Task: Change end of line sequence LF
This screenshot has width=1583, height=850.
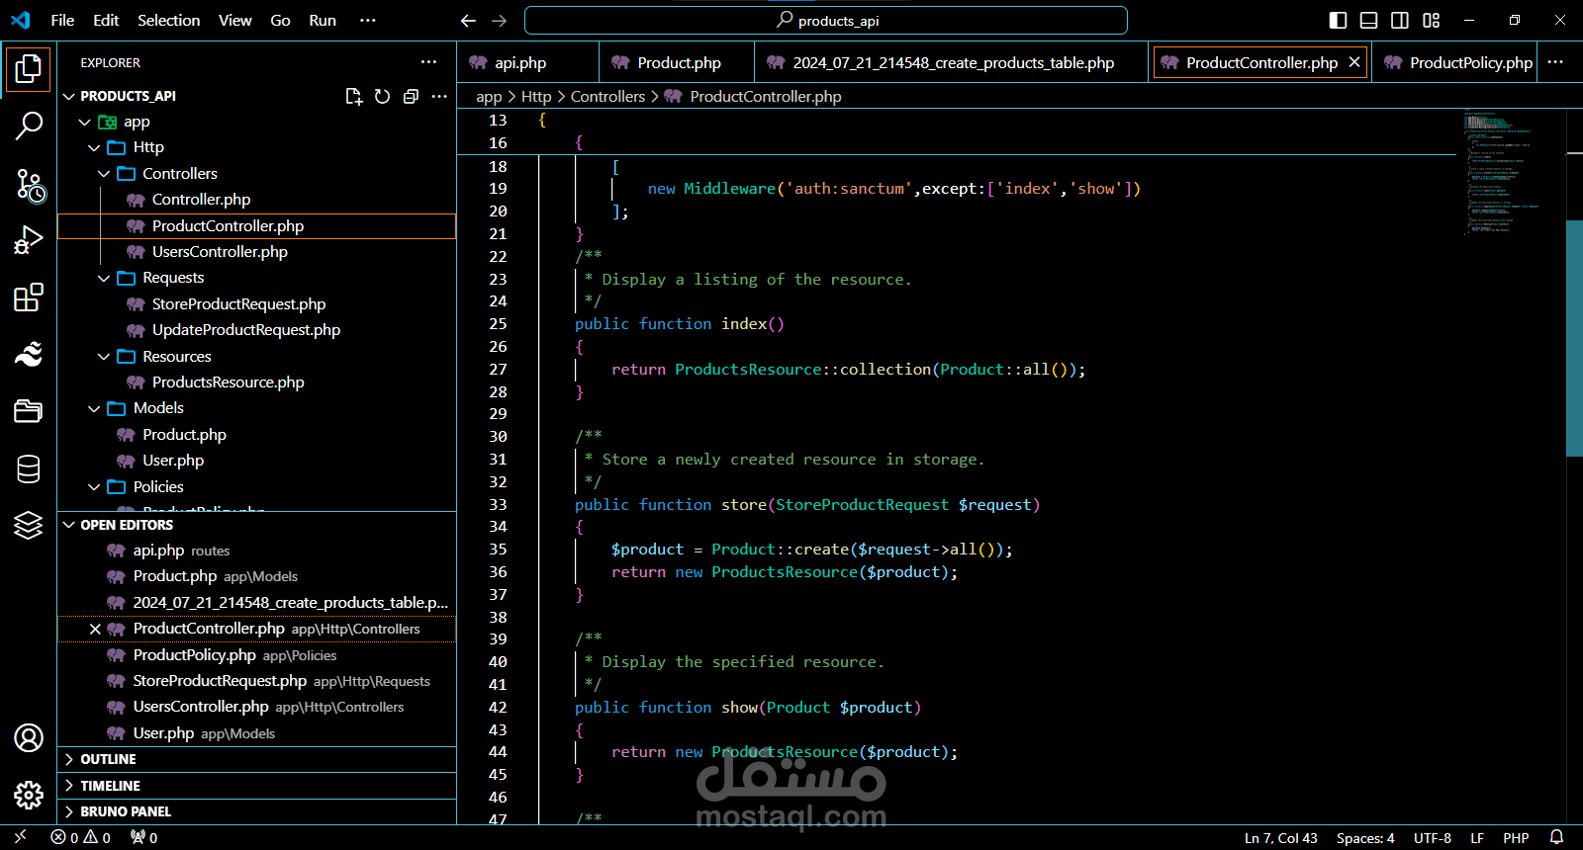Action: 1477,837
